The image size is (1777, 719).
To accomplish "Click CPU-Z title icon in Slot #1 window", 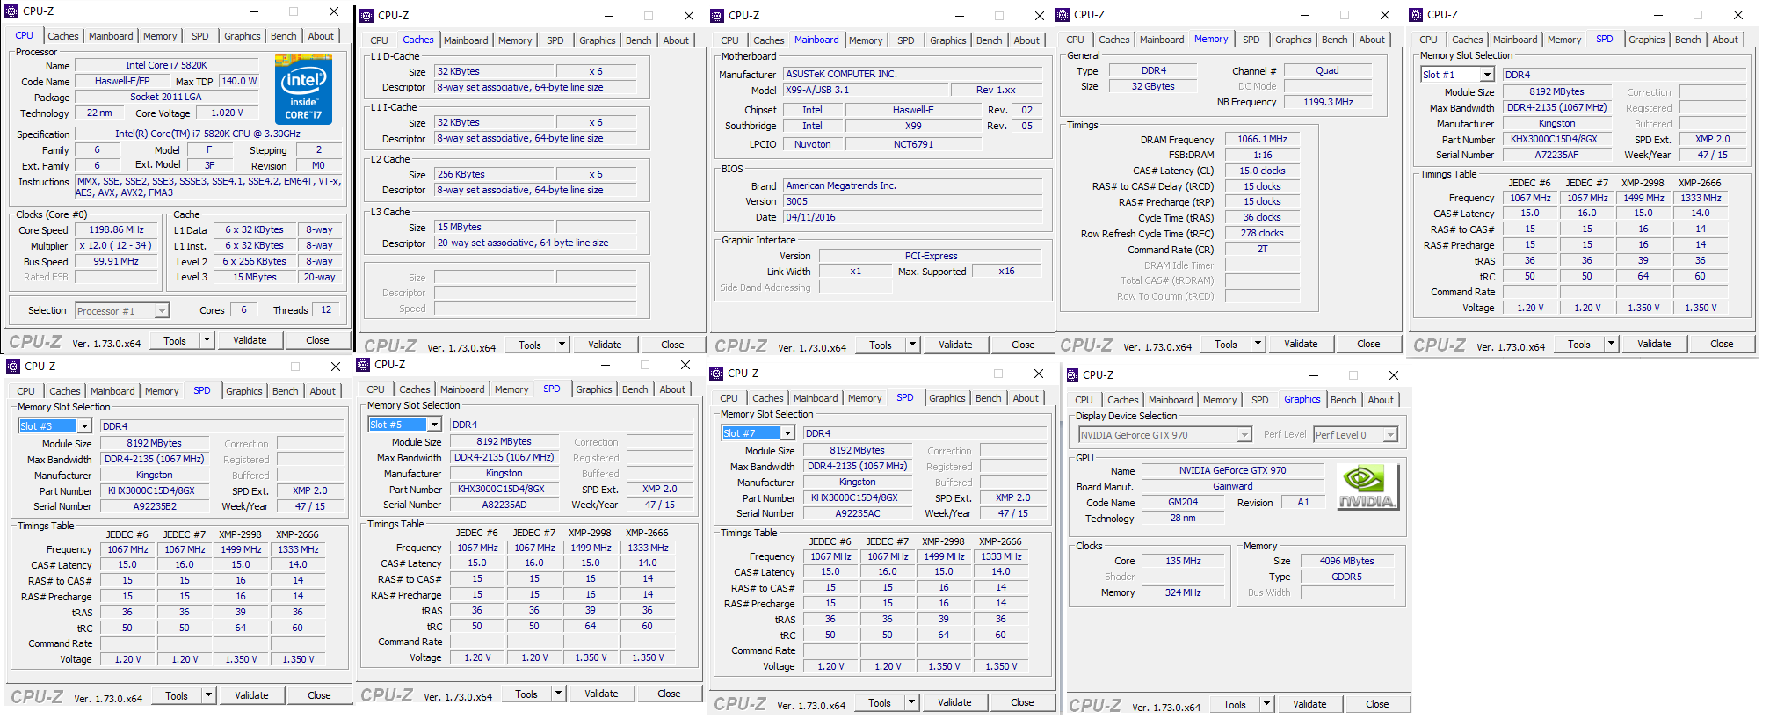I will [x=1416, y=15].
